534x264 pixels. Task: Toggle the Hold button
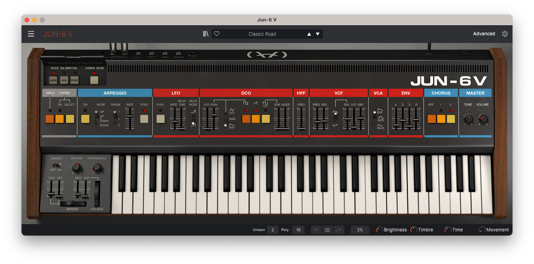coord(50,119)
